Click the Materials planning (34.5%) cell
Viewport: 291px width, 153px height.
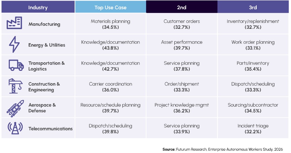coord(110,24)
